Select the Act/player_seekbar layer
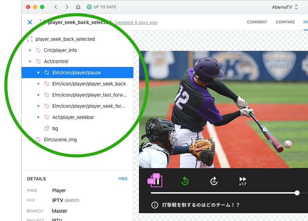 click(x=73, y=117)
